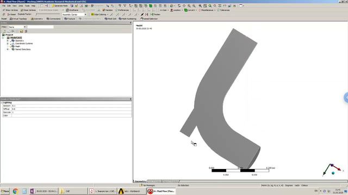Click the highlighted green face selection icon
Image resolution: width=348 pixels, height=195 pixels.
click(151, 6)
